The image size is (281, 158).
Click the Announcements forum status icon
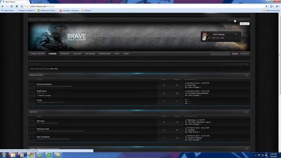[32, 85]
